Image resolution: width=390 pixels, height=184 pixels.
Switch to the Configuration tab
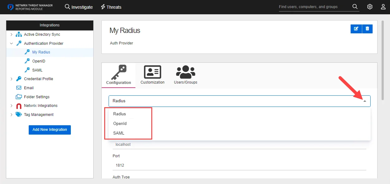[x=119, y=75]
